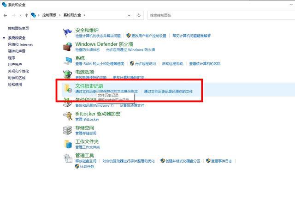This screenshot has width=295, height=207.
Task: Click 更改计算机睡眠时间 link
Action: coord(129,77)
